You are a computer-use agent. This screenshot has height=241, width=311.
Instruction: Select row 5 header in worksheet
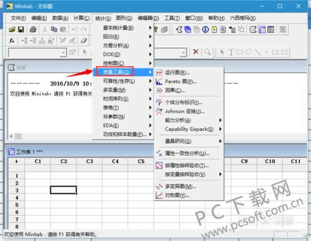[17, 205]
